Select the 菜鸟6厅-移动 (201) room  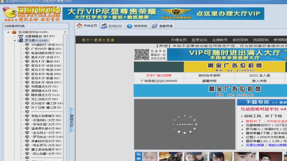point(46,82)
